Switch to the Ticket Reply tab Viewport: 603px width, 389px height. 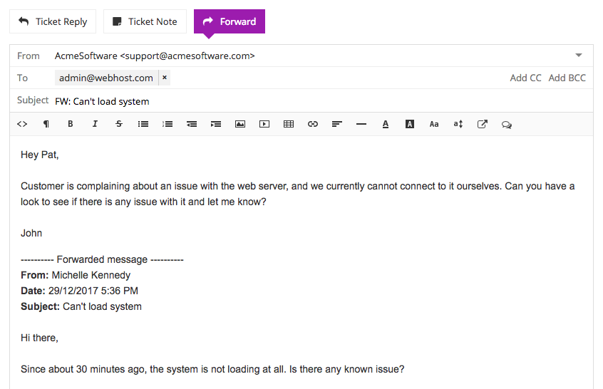[53, 21]
